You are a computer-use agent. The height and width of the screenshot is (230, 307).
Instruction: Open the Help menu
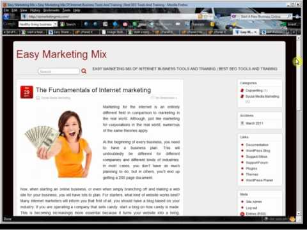click(x=77, y=10)
